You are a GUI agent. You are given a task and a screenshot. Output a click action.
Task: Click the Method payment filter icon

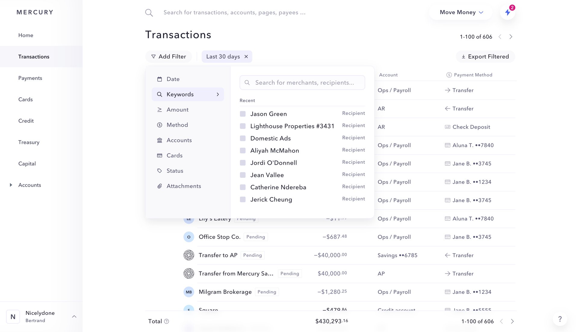[x=160, y=125]
